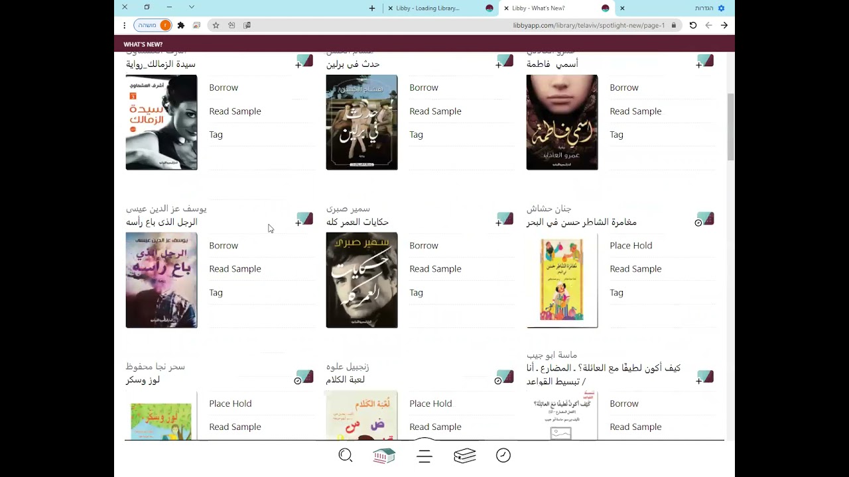Read Sample of الرجل الذى باع رأسه
Screen dimensions: 849x477
(235, 269)
